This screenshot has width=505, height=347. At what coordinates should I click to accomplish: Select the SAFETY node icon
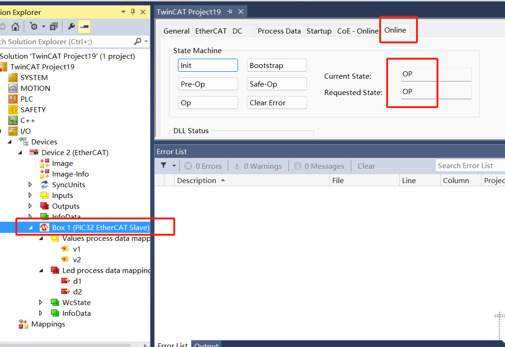(13, 110)
